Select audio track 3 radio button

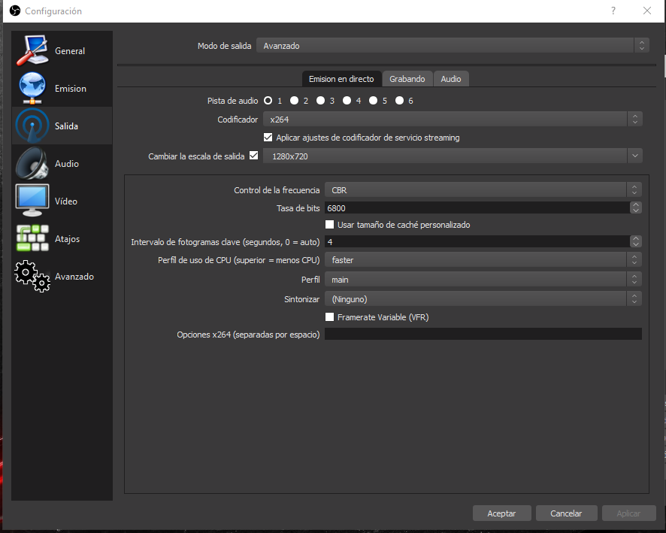pos(320,100)
